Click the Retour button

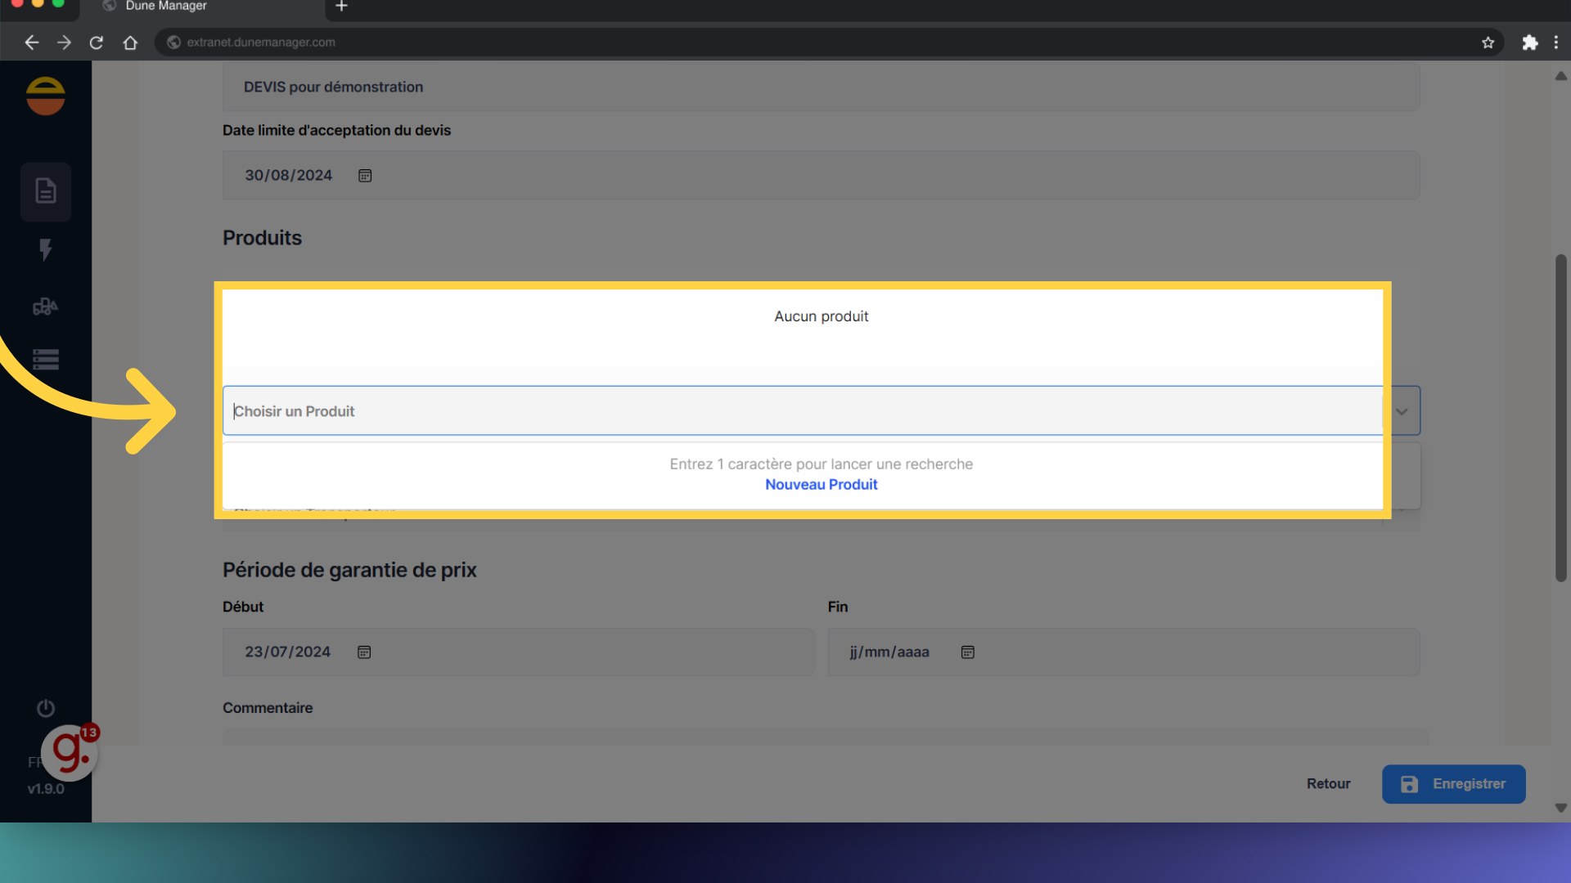pos(1328,784)
